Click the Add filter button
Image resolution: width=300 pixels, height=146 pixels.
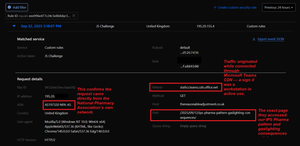(x=17, y=7)
